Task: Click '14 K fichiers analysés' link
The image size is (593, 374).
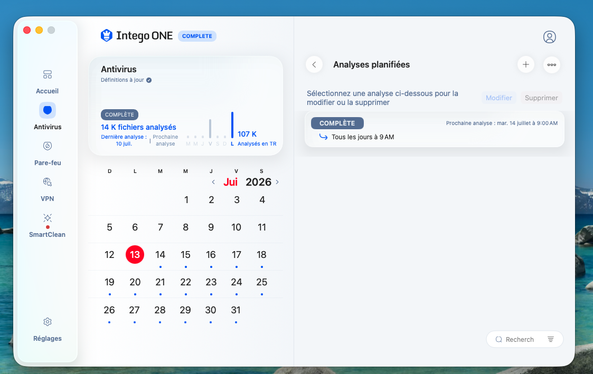Action: (138, 127)
